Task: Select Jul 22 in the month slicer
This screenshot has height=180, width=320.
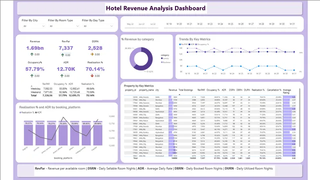Action: click(153, 24)
